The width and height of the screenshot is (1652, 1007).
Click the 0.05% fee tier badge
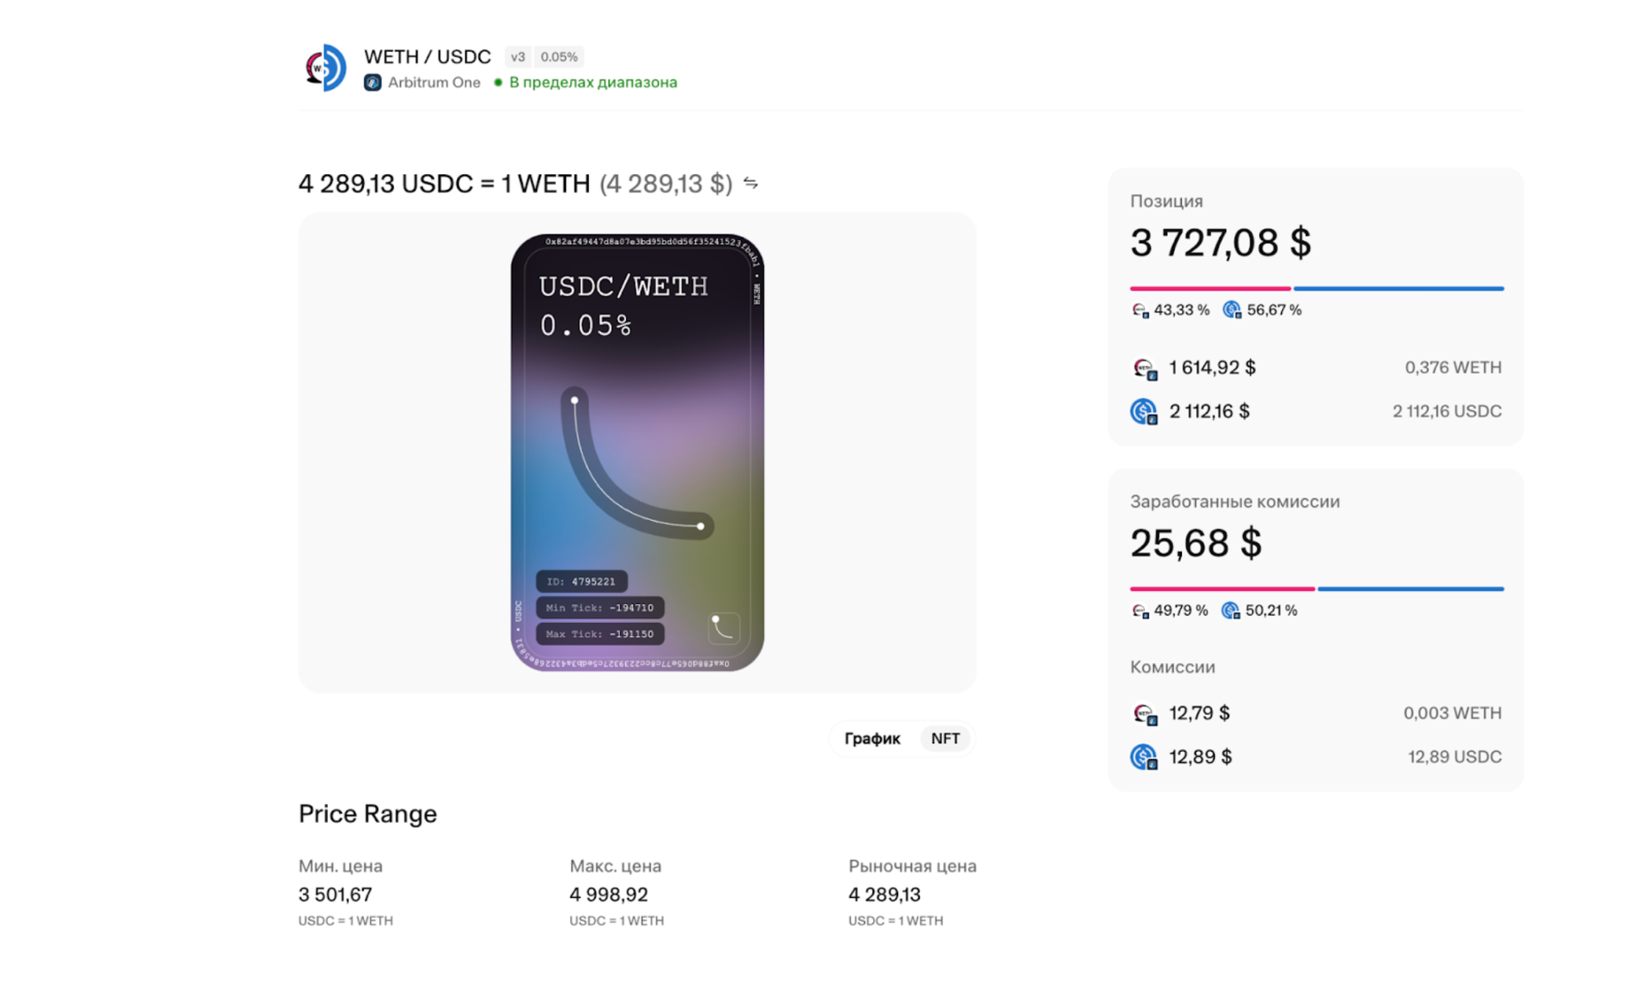(559, 57)
